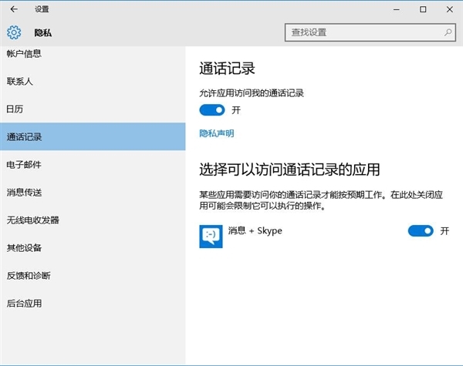Click the search magnifier icon
Screen dimensions: 463x366
(x=447, y=33)
